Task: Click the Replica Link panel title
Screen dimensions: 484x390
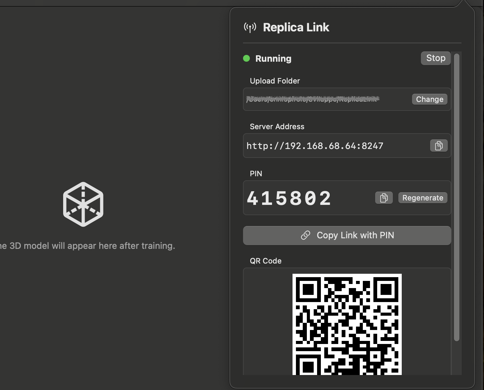Action: 296,27
